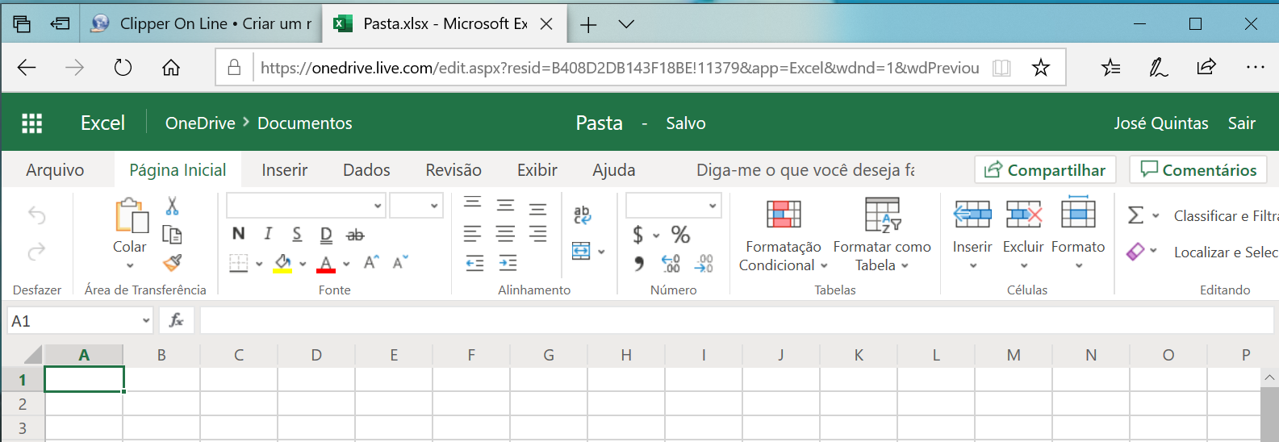Align text to bottom icon
This screenshot has height=442, width=1279.
[537, 209]
